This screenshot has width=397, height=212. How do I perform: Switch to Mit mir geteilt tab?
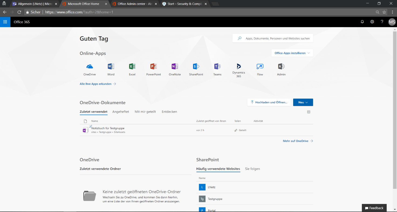[145, 112]
